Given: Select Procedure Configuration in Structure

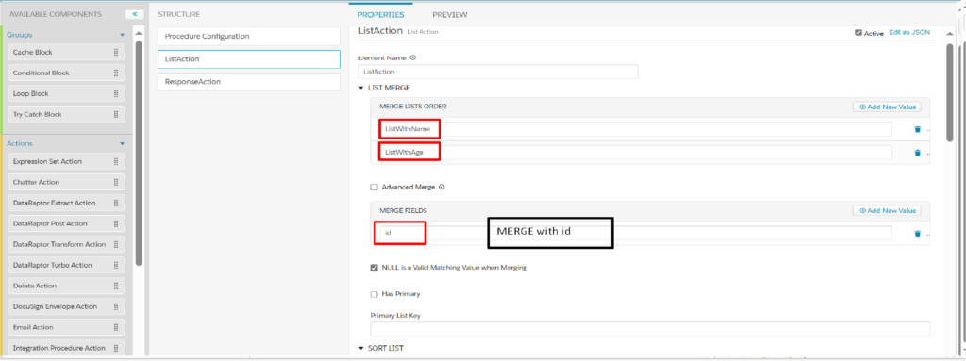Looking at the screenshot, I should (249, 37).
